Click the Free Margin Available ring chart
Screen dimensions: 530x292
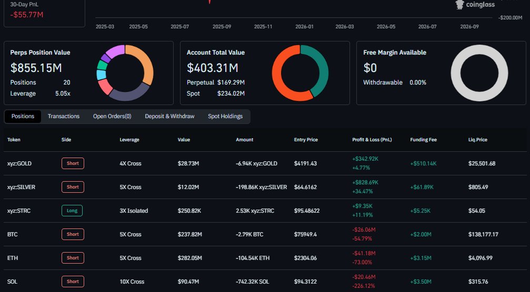pyautogui.click(x=479, y=73)
